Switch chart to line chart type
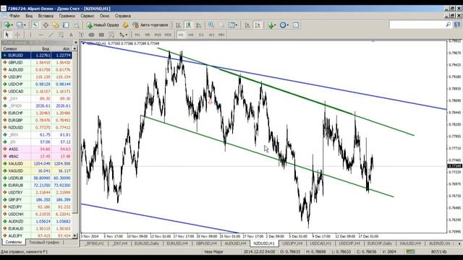Image resolution: width=463 pixels, height=260 pixels. 199,25
